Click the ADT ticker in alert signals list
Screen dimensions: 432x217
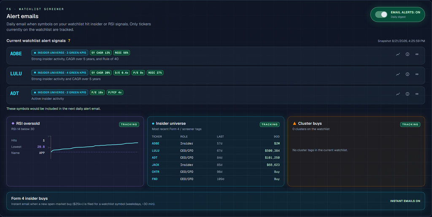15,93
